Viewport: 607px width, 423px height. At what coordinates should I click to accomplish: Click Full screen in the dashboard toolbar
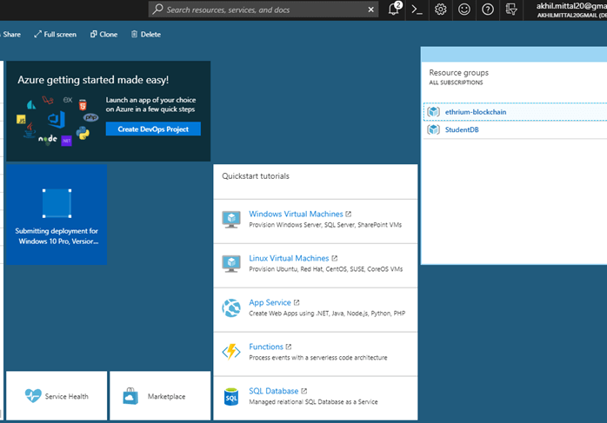[x=55, y=35]
